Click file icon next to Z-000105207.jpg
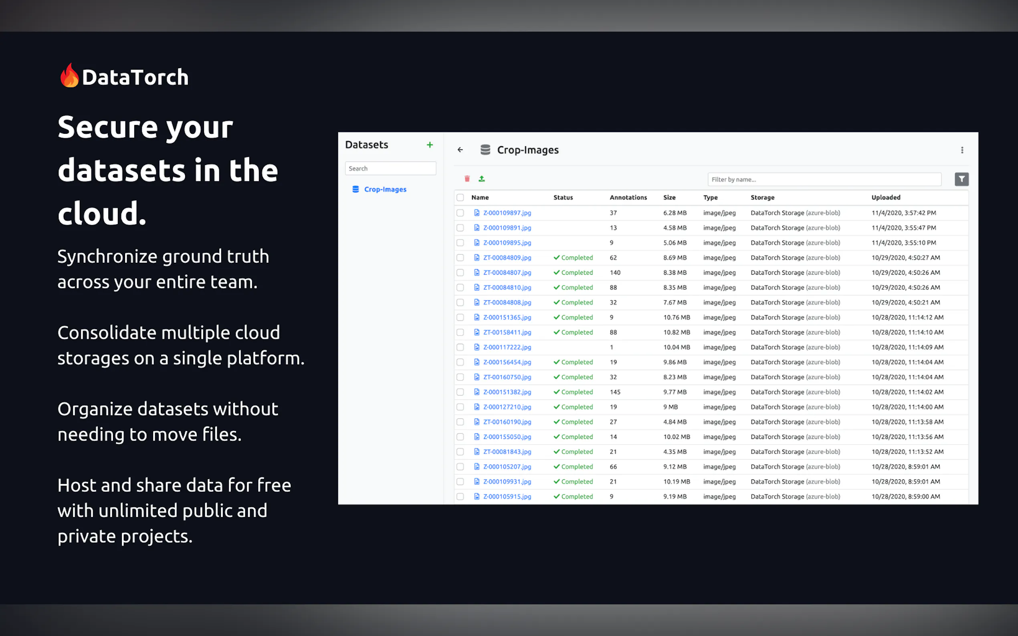 (x=477, y=467)
